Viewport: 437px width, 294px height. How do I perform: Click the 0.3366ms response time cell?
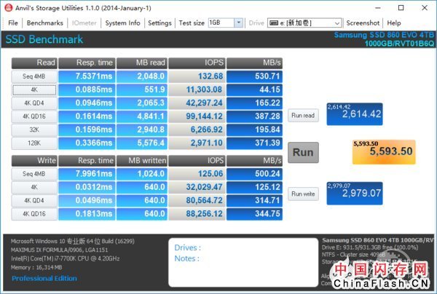pos(87,143)
